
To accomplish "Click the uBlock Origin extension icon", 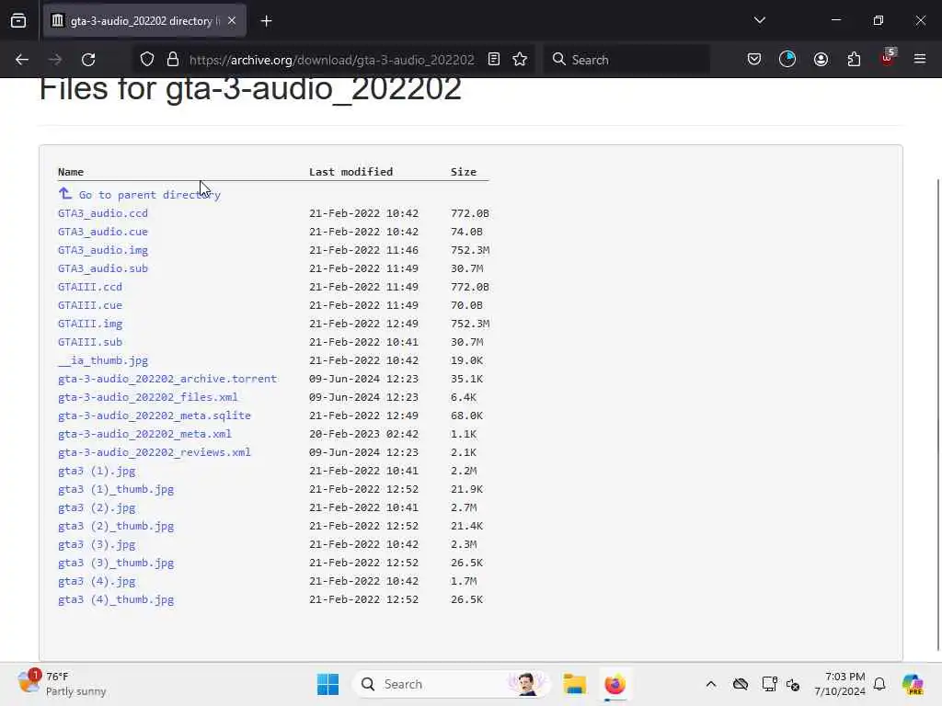I will coord(888,58).
